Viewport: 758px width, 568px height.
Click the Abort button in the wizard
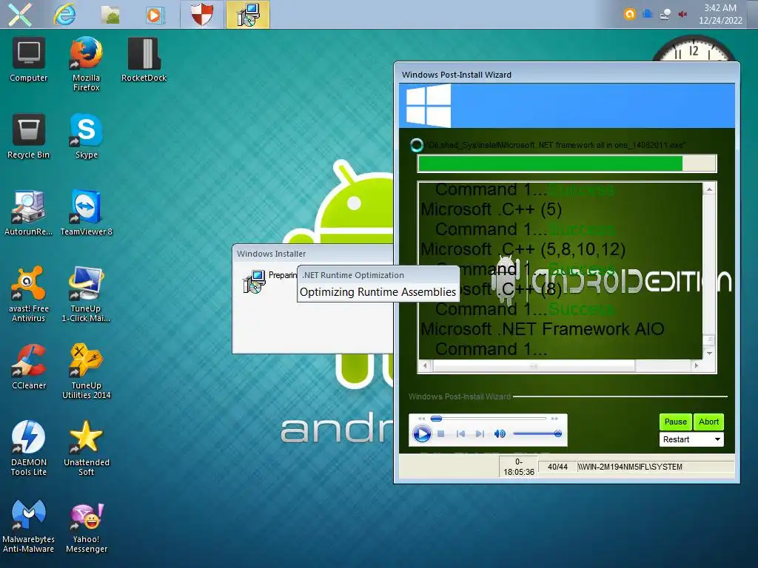coord(708,422)
